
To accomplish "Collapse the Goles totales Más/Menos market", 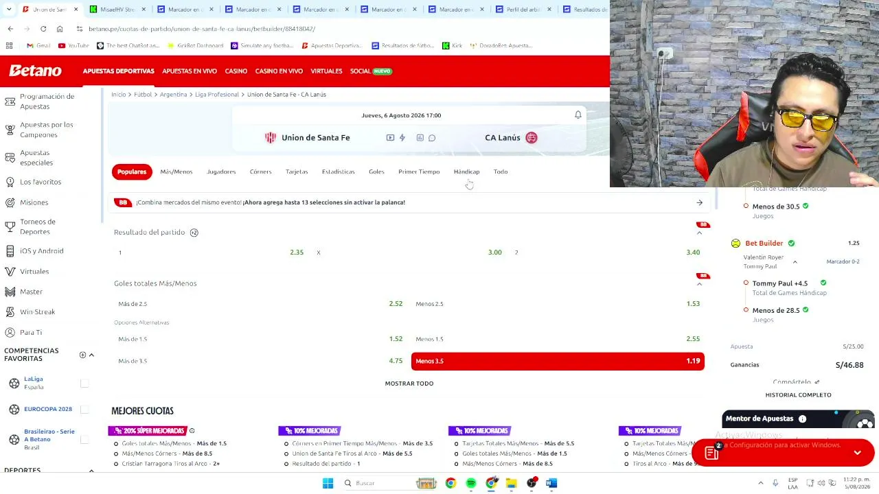I will click(x=699, y=284).
